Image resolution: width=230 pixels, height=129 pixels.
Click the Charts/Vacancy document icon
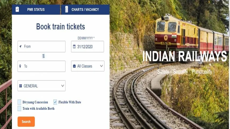pyautogui.click(x=67, y=9)
